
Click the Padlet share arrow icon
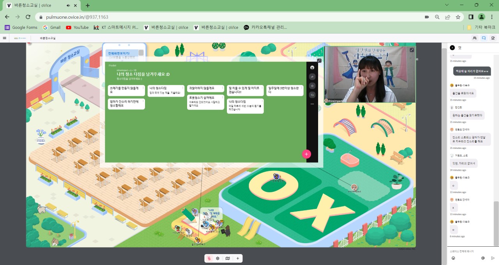312,77
